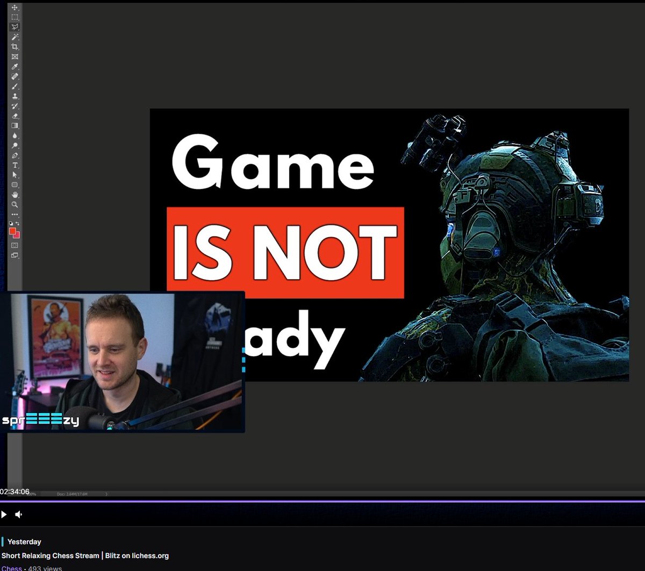Select the History Brush tool
Screen dimensions: 645x571
(x=15, y=106)
